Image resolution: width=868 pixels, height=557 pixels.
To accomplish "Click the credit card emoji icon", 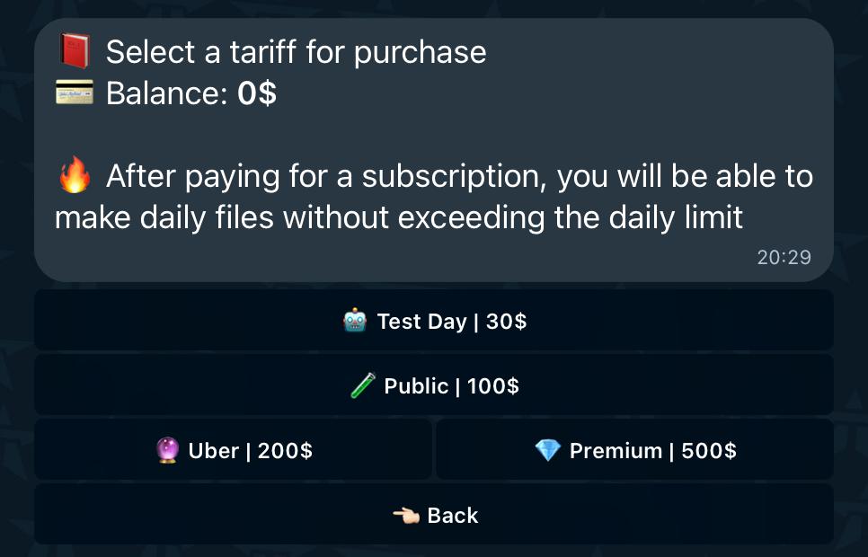I will tap(75, 92).
